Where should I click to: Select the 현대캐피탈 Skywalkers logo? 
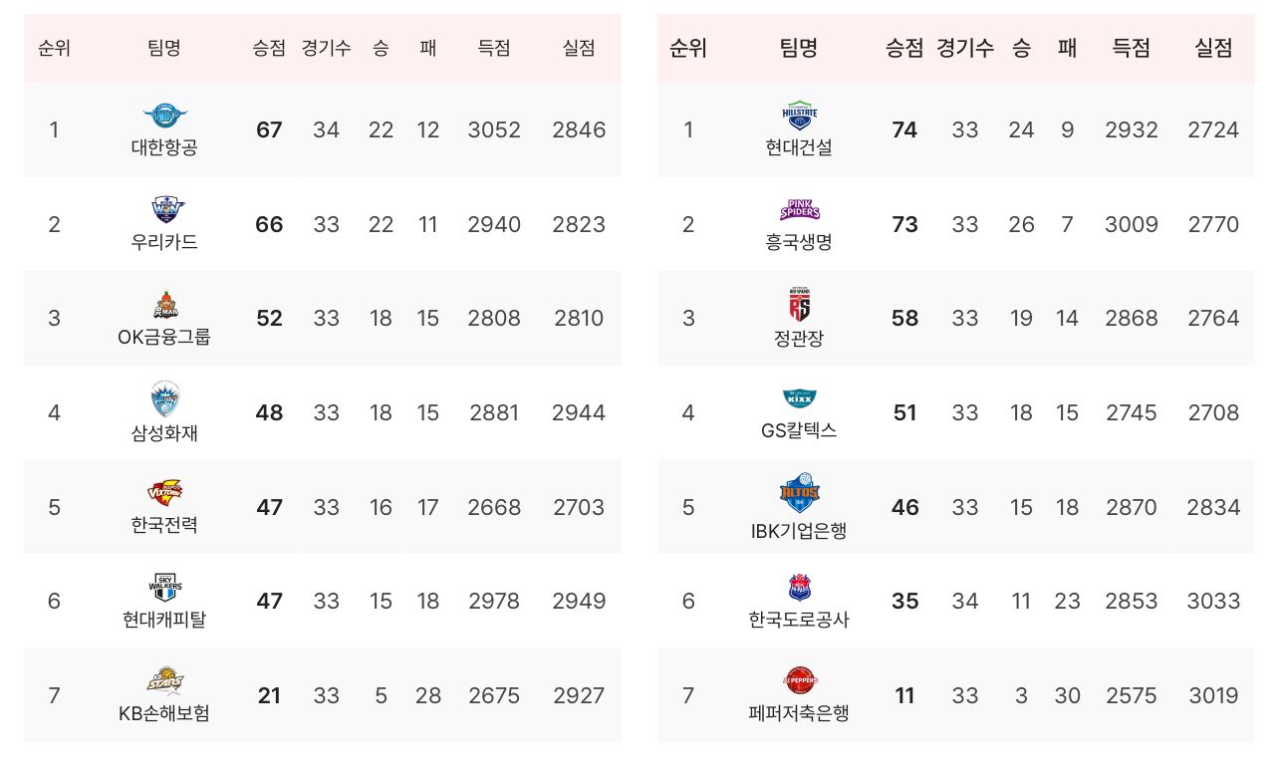pyautogui.click(x=164, y=587)
